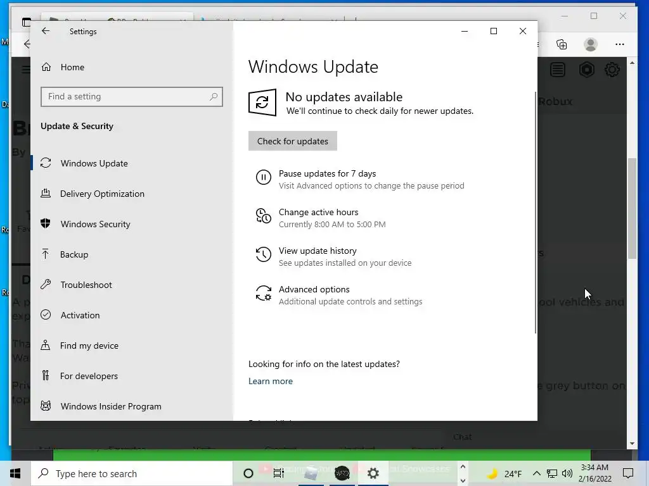Open Task View from the taskbar
Viewport: 649px width, 486px height.
coord(279,473)
